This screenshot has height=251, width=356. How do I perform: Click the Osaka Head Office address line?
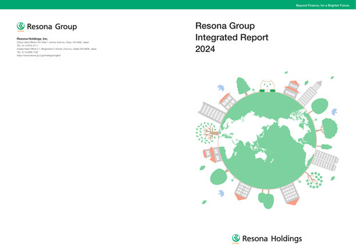pos(56,49)
